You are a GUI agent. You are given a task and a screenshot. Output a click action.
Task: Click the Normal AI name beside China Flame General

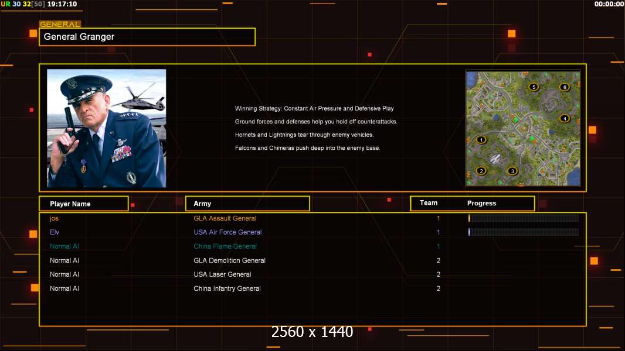click(x=64, y=246)
